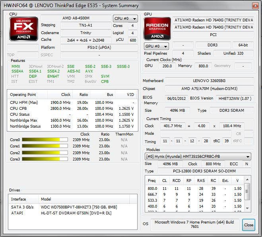The width and height of the screenshot is (262, 237).
Task: Click the Radeon Graphics logo
Action: 157,29
